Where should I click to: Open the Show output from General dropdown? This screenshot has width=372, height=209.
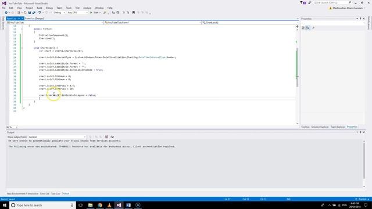(x=57, y=137)
